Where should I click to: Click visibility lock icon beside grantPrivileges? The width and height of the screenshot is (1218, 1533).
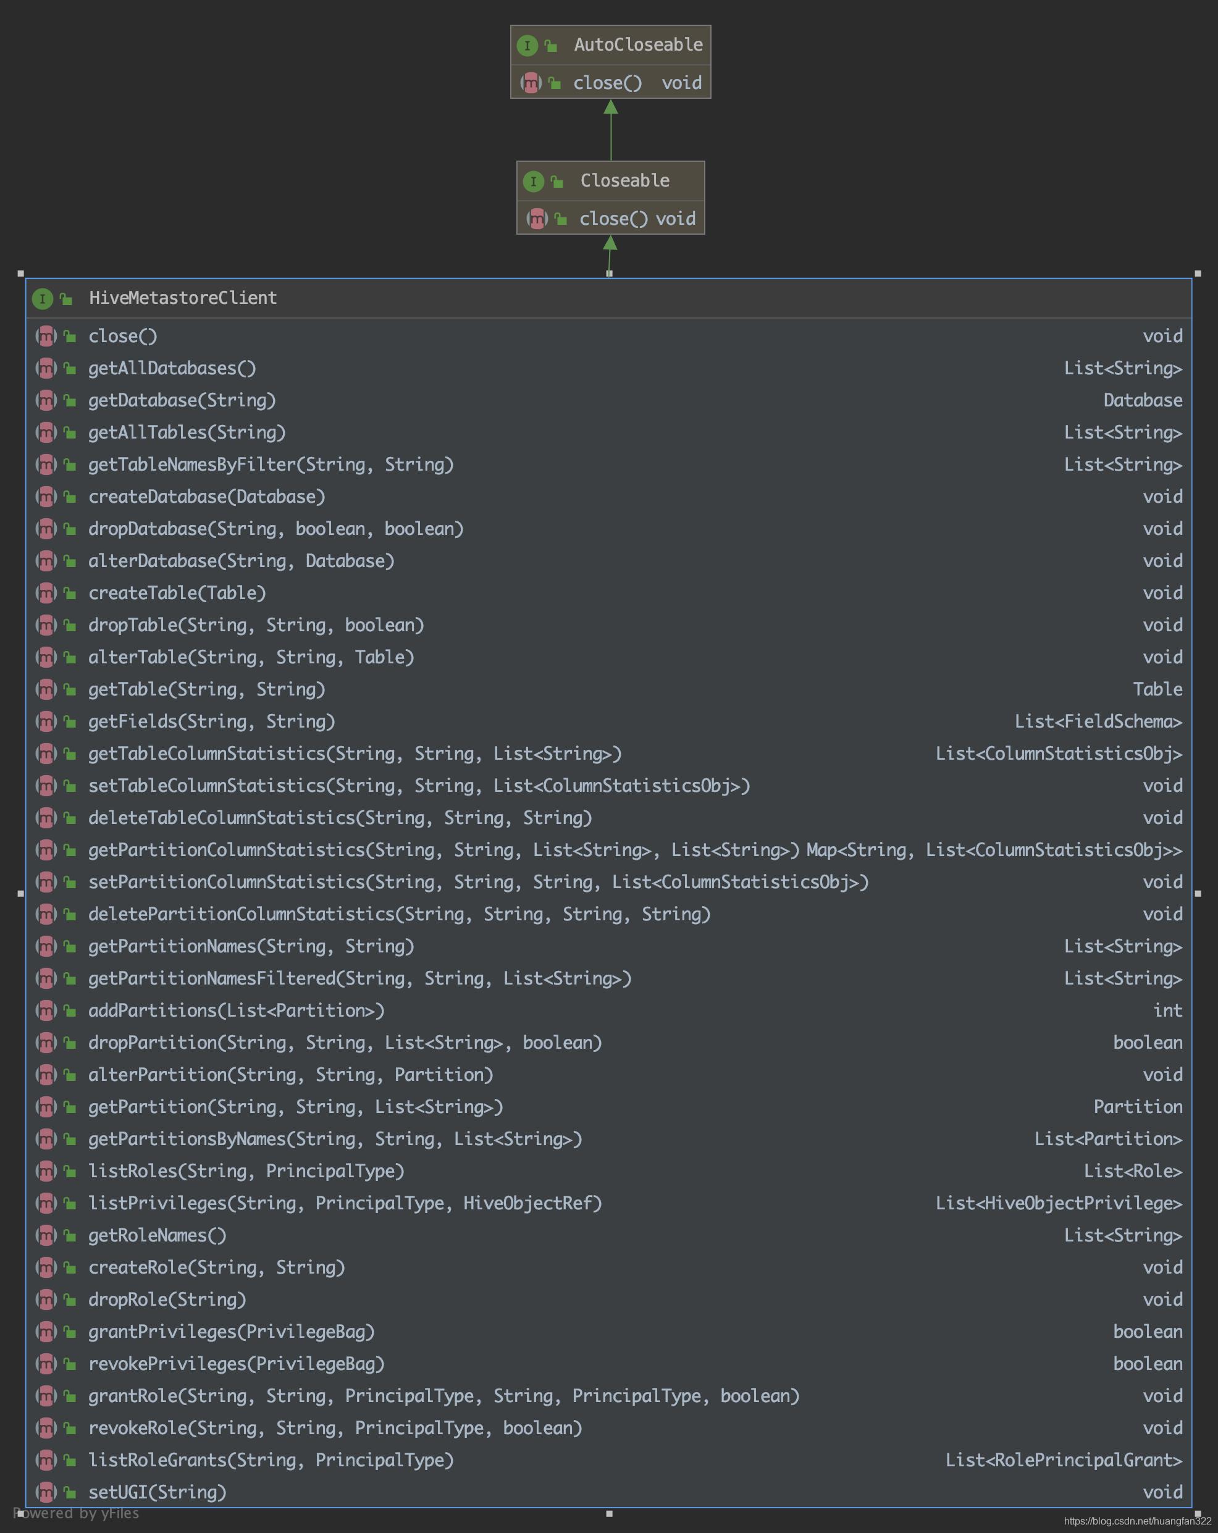coord(70,1332)
